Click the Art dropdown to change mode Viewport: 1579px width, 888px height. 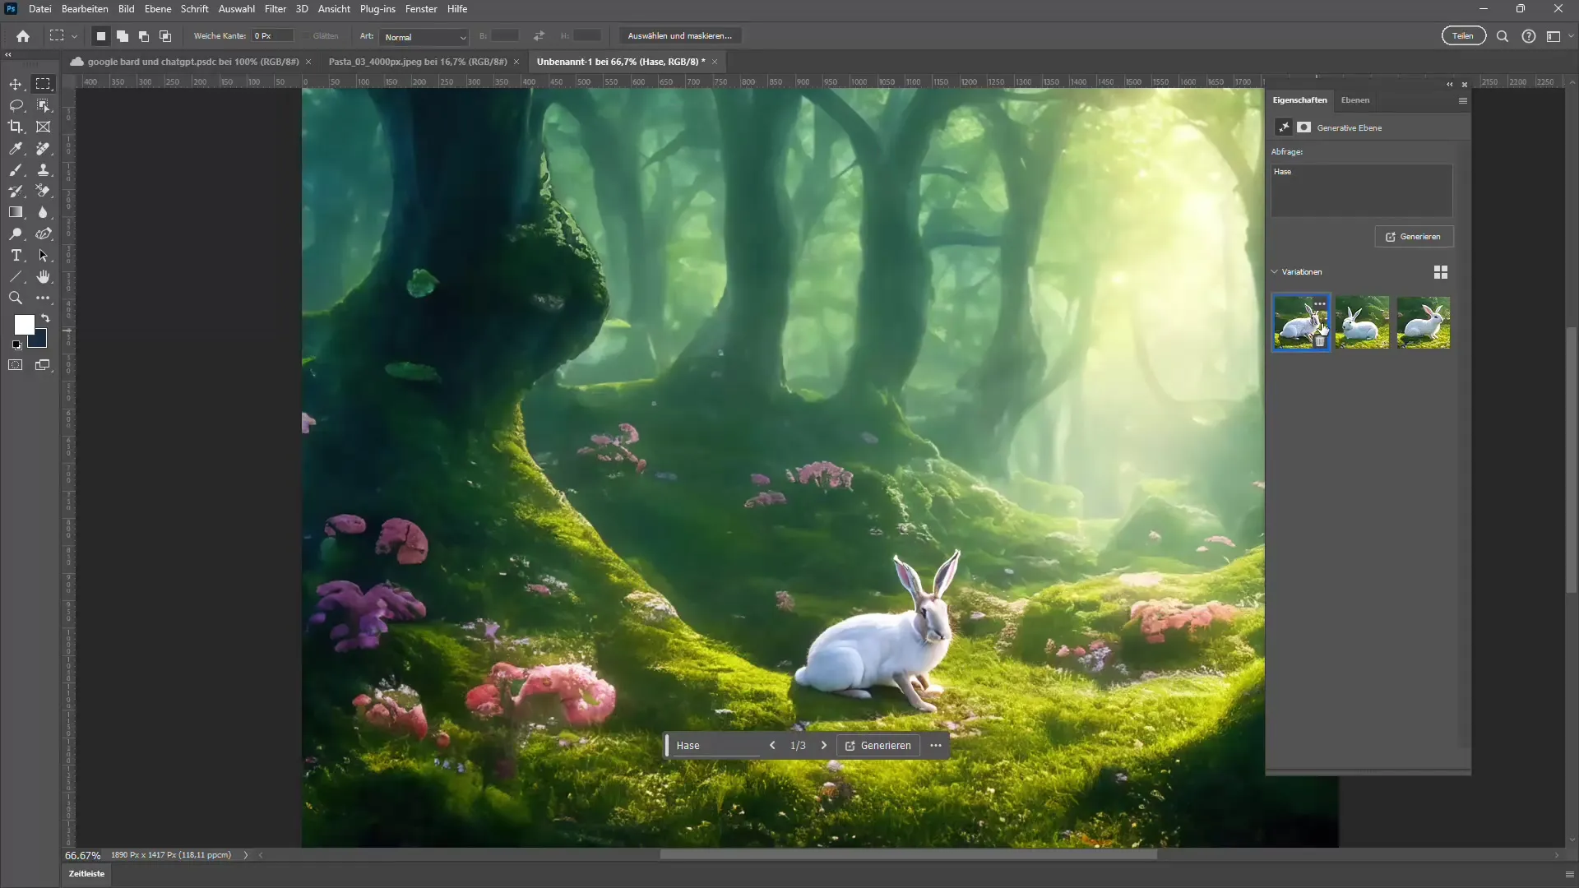[423, 36]
